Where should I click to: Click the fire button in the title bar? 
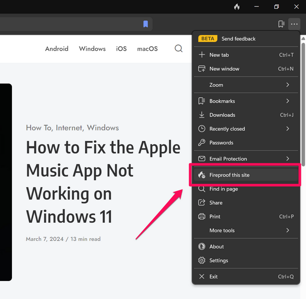point(237,7)
